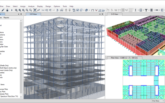165x103 pixels.
Task: Switch to the Reports tab in explorer
Action: click(x=6, y=18)
